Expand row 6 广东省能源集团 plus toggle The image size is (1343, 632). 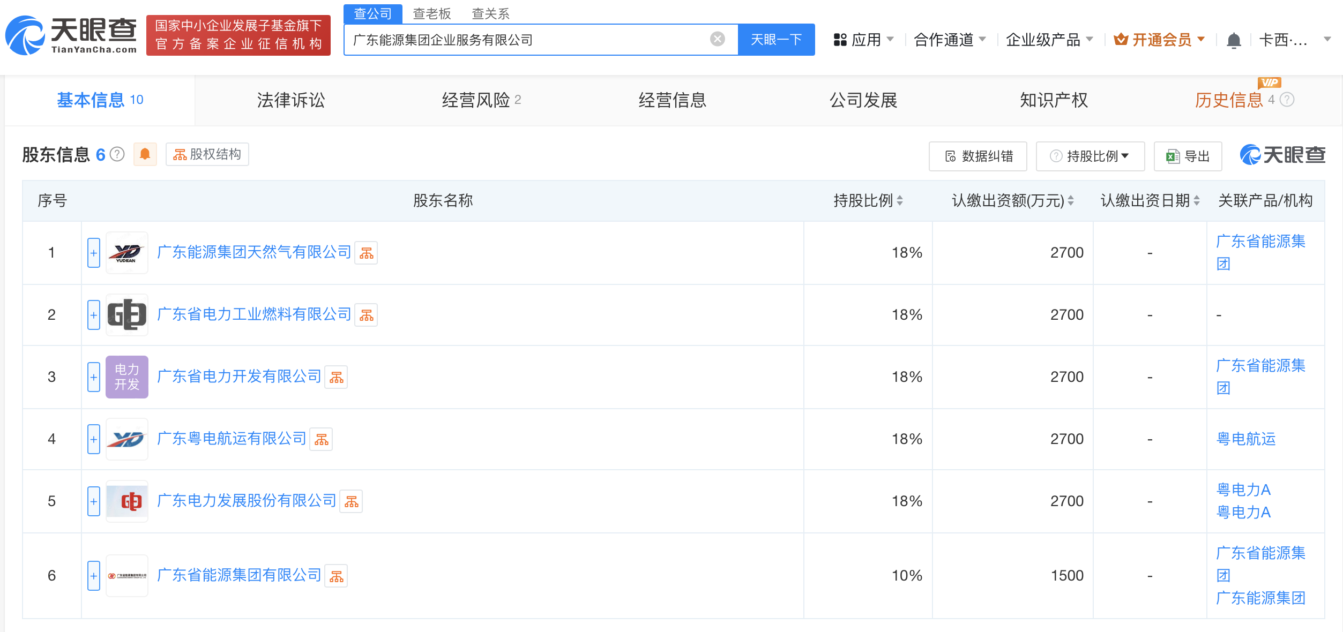(x=94, y=576)
